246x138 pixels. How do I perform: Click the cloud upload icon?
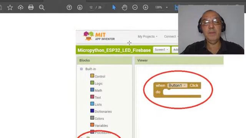20,7
